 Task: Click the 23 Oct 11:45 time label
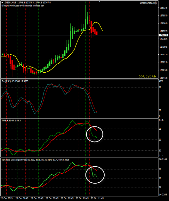pos(97,198)
